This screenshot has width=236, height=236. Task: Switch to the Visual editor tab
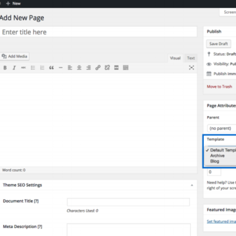point(175,58)
